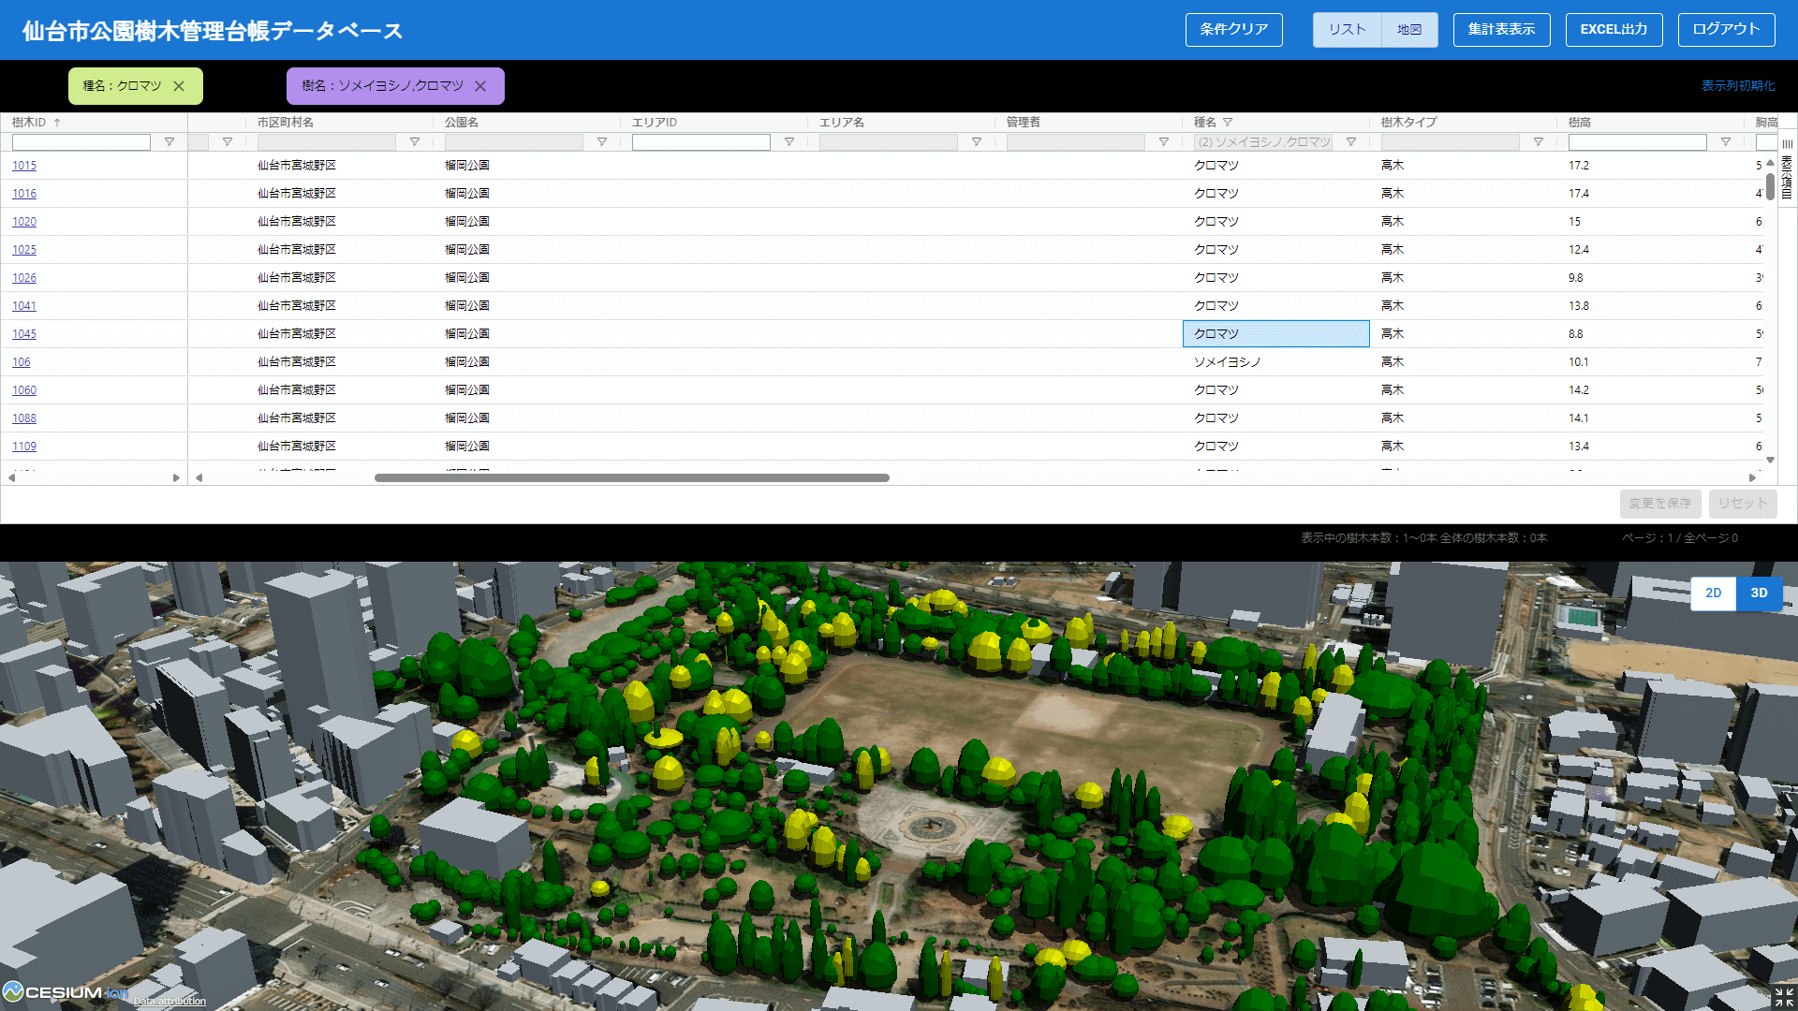Screen dimensions: 1798x1011
Task: Open filter funnel for 樹木タイプ column
Action: tap(1539, 142)
